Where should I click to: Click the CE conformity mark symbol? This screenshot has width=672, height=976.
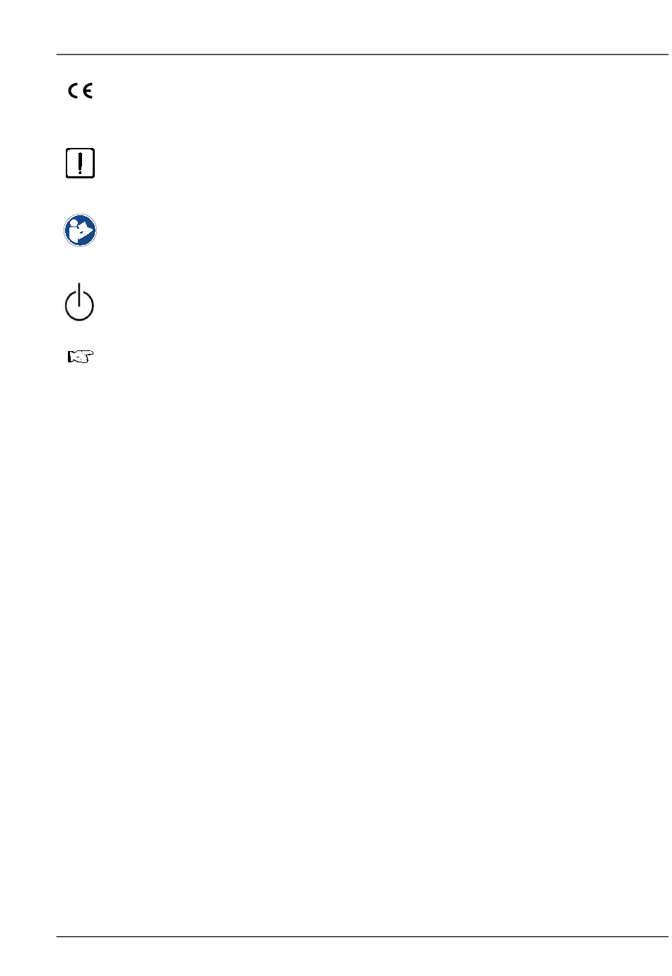pyautogui.click(x=80, y=91)
